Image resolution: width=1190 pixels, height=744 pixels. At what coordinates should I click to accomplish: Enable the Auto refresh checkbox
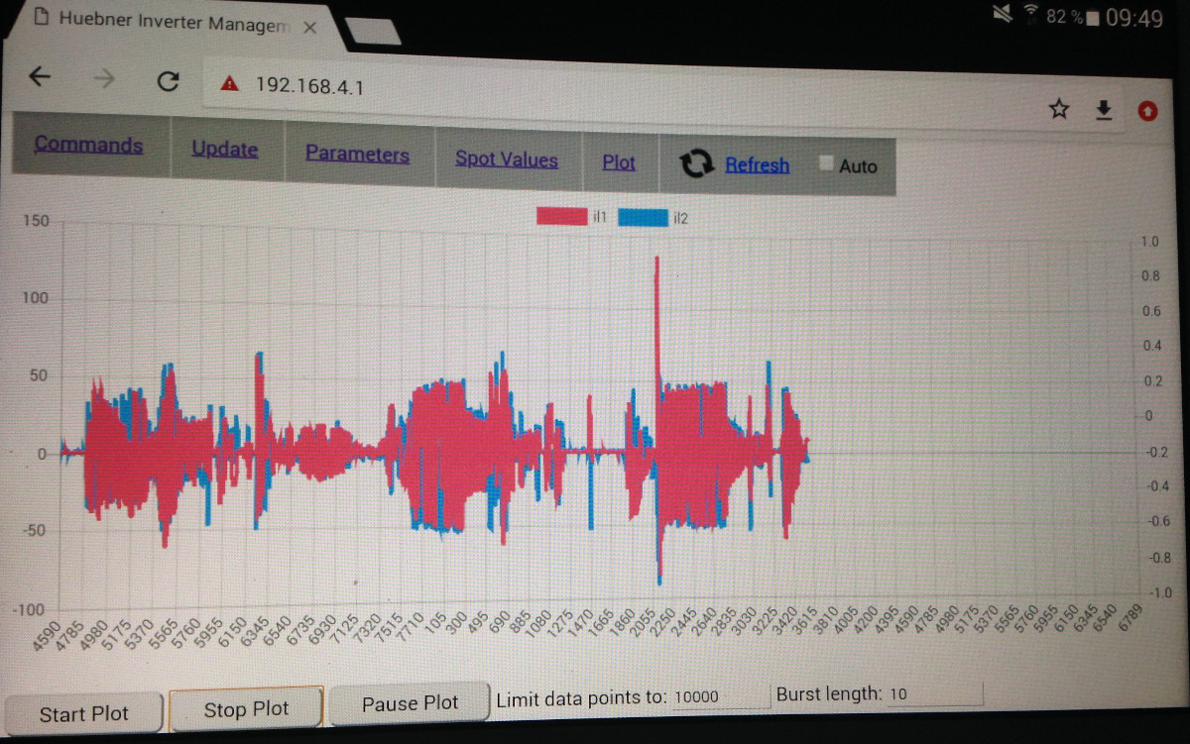(826, 164)
